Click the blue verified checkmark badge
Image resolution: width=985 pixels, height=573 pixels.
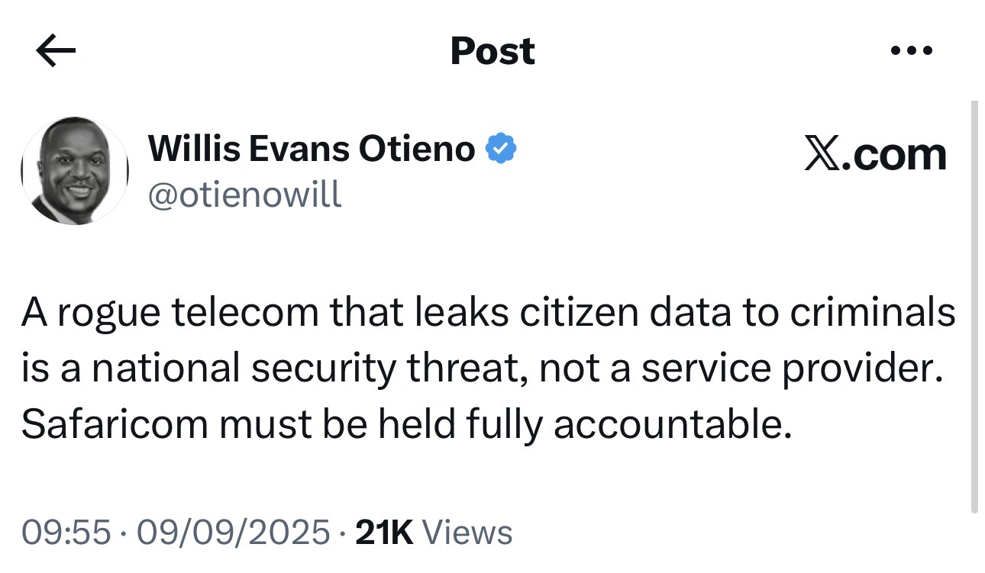click(x=502, y=148)
